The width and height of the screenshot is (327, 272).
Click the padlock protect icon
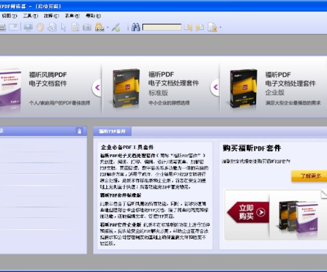[x=100, y=27]
